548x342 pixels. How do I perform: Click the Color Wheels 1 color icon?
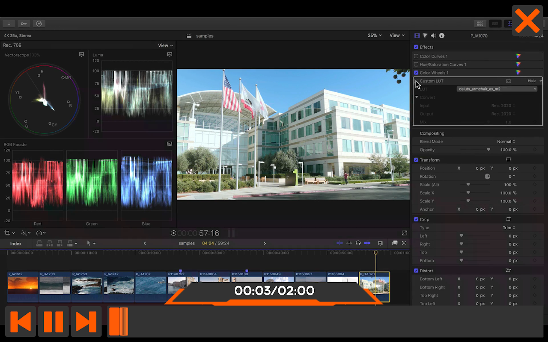(518, 73)
